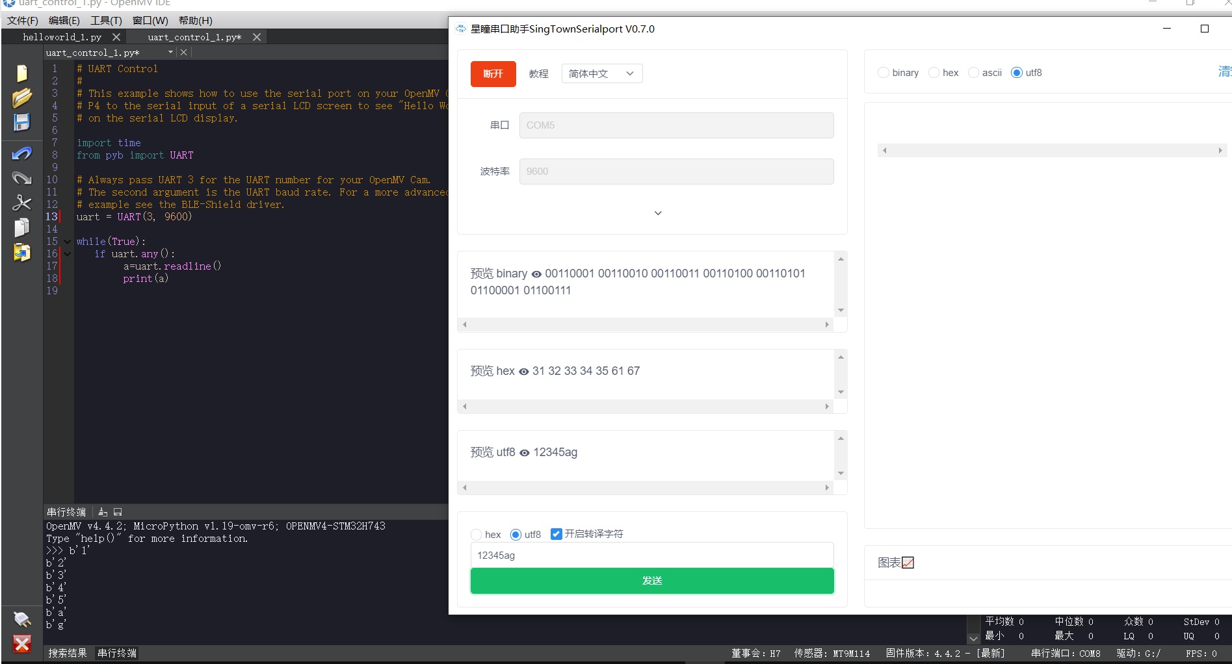The image size is (1232, 664).
Task: Stop the running script with the red X
Action: click(x=21, y=644)
